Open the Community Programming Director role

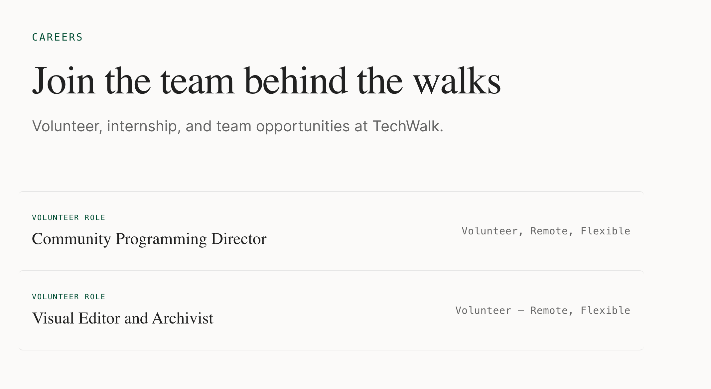[x=149, y=239]
